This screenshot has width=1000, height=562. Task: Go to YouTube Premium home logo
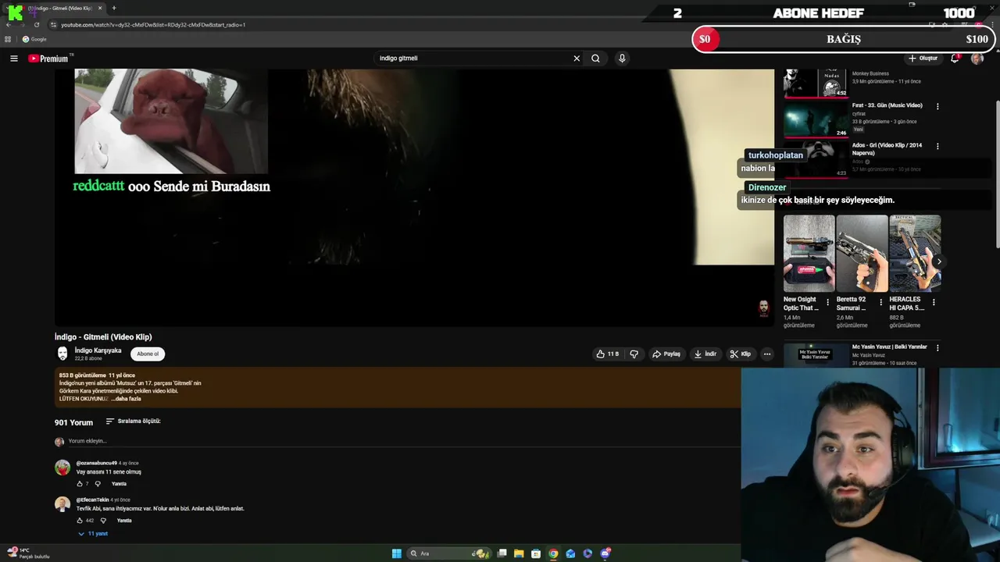(x=48, y=59)
